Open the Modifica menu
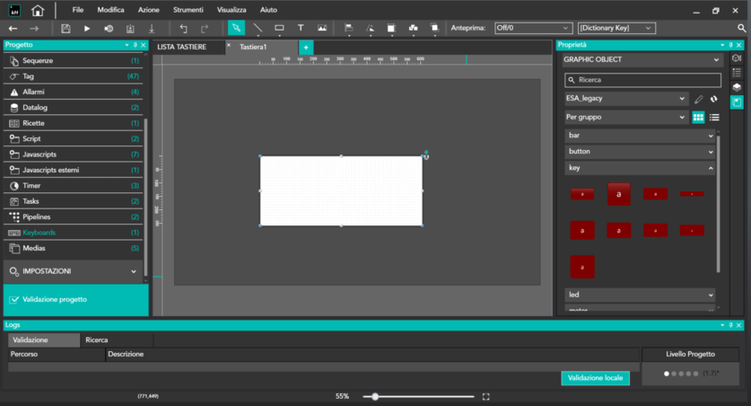This screenshot has width=751, height=406. (x=110, y=10)
